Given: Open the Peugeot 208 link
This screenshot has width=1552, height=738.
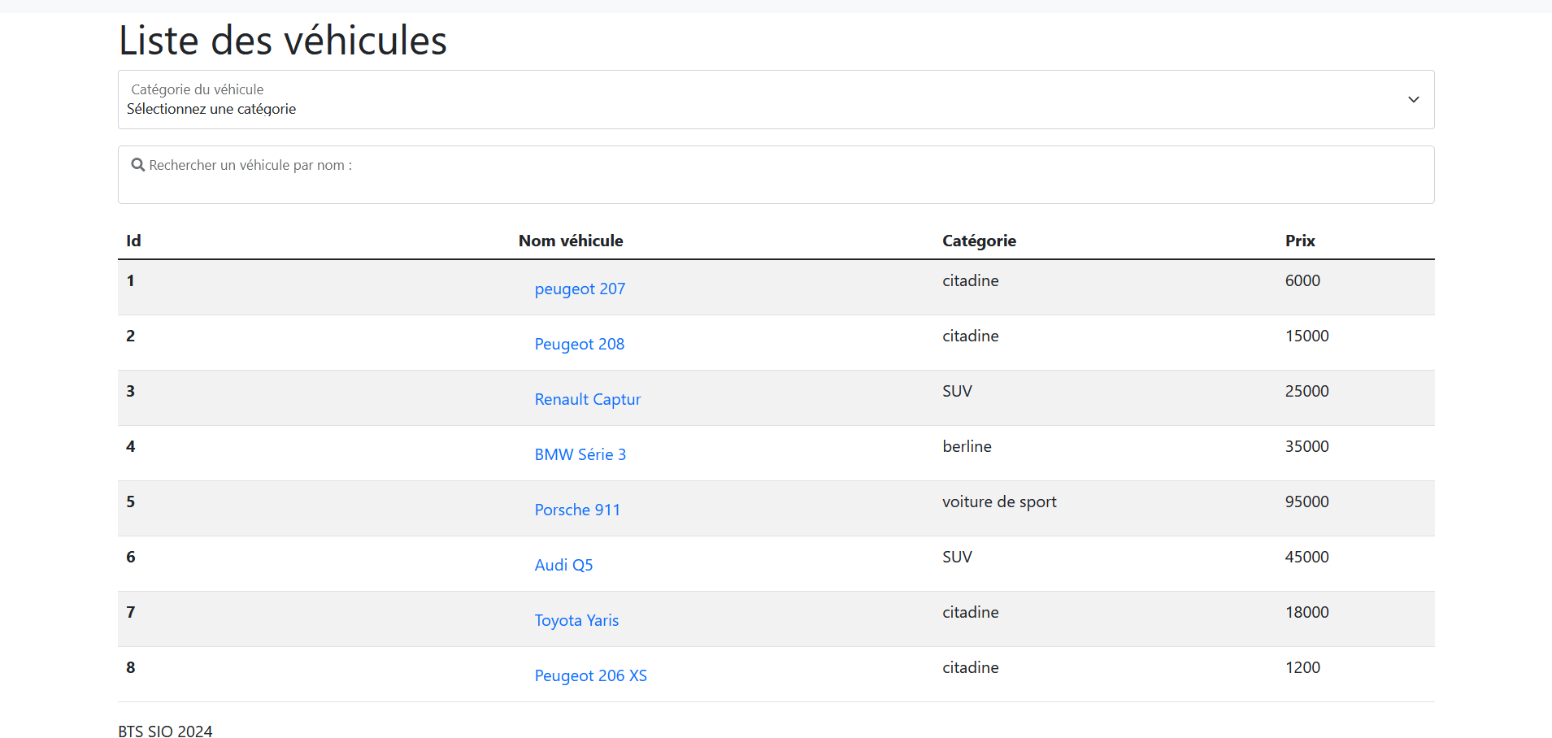Looking at the screenshot, I should 580,344.
